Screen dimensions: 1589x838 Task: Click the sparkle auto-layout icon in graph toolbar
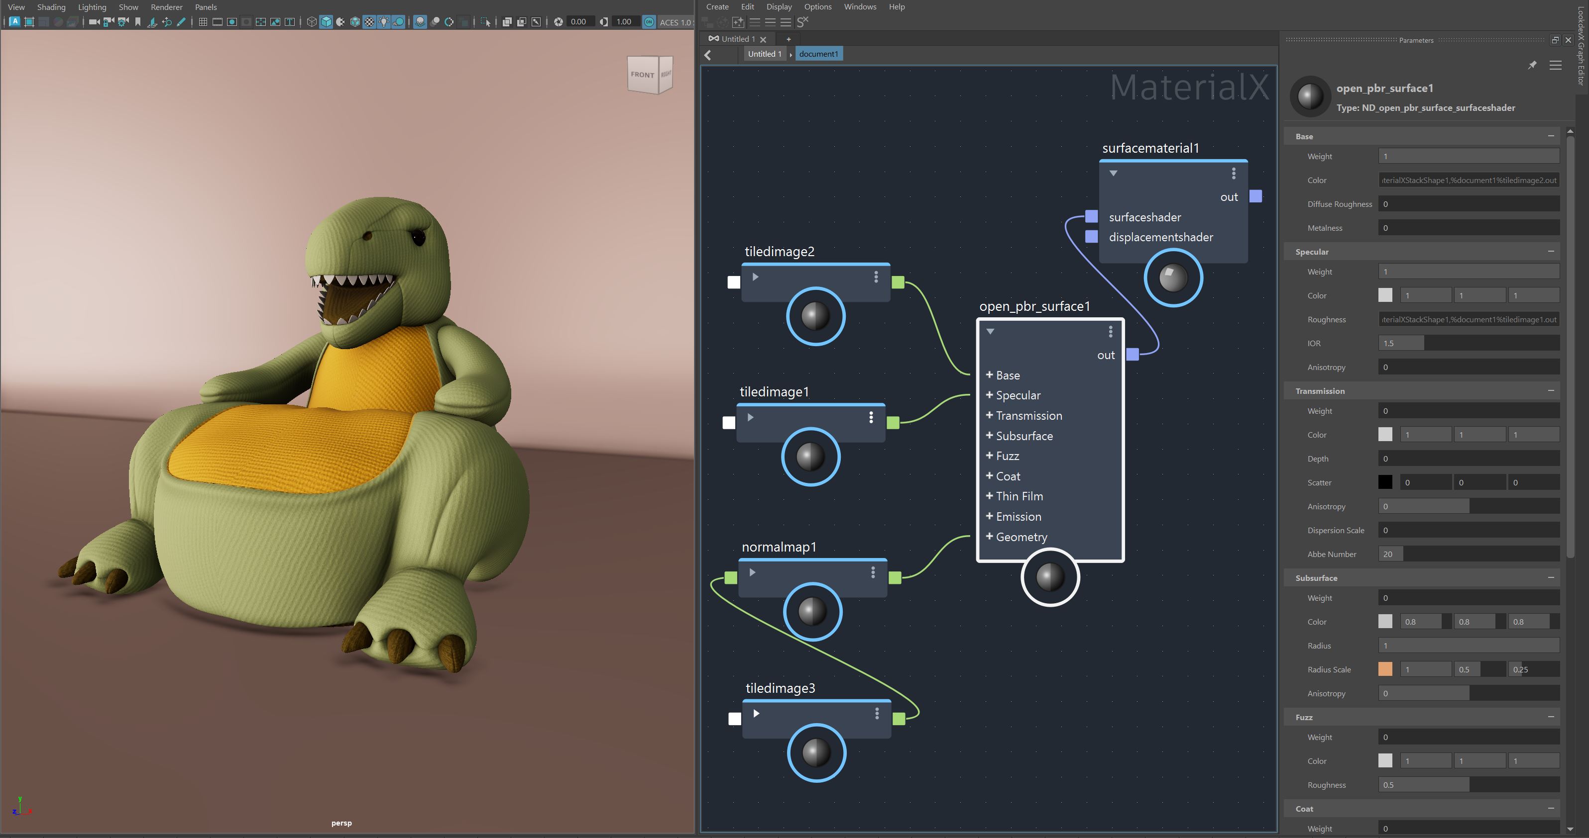(x=738, y=22)
